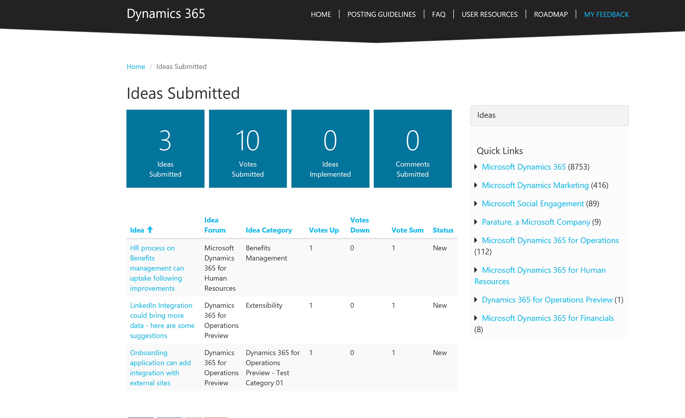Open the Microsoft Dynamics Marketing link
The height and width of the screenshot is (418, 685).
click(x=535, y=185)
